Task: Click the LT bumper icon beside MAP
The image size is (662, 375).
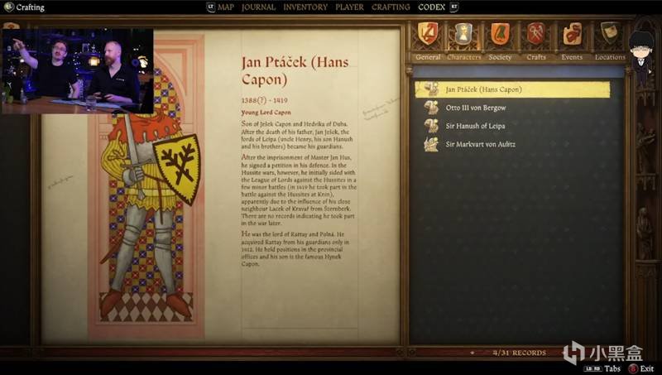Action: 211,7
